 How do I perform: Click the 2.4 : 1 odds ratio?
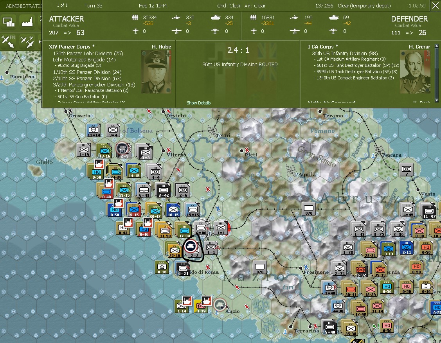(x=239, y=50)
